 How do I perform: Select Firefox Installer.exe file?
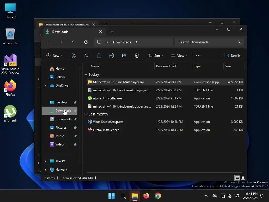165,130
